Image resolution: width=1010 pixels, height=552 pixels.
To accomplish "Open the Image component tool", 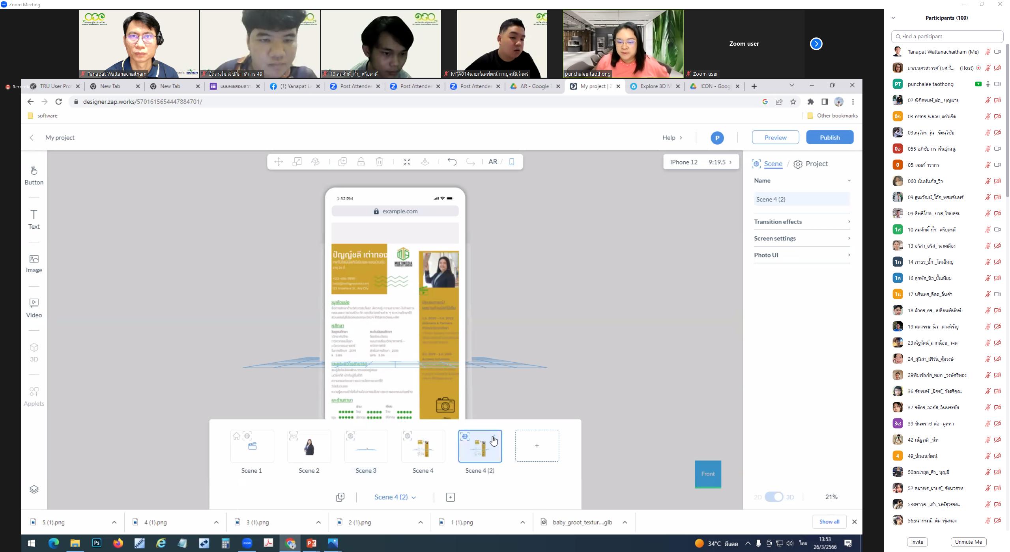I will 34,264.
